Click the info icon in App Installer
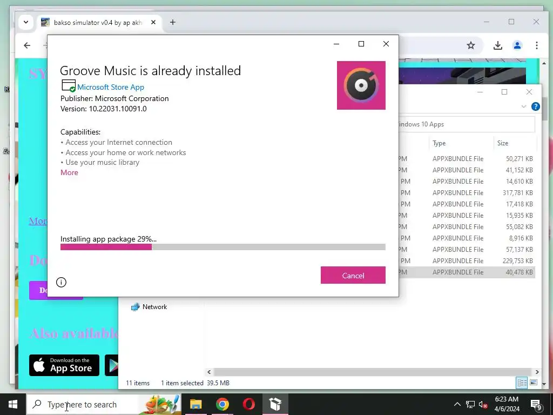Screen dimensions: 553x415 [x=61, y=282]
